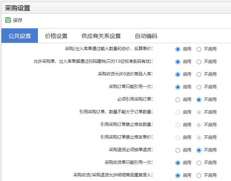
Task: Select 不启用 for 反算单价 setting
Action: click(199, 49)
